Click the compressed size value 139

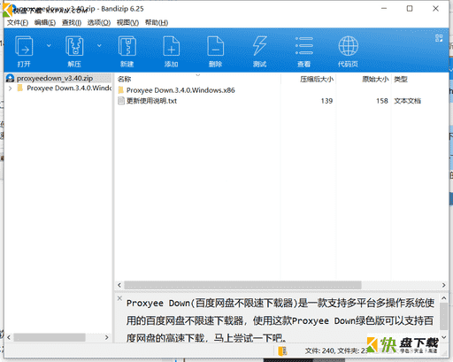[x=326, y=101]
